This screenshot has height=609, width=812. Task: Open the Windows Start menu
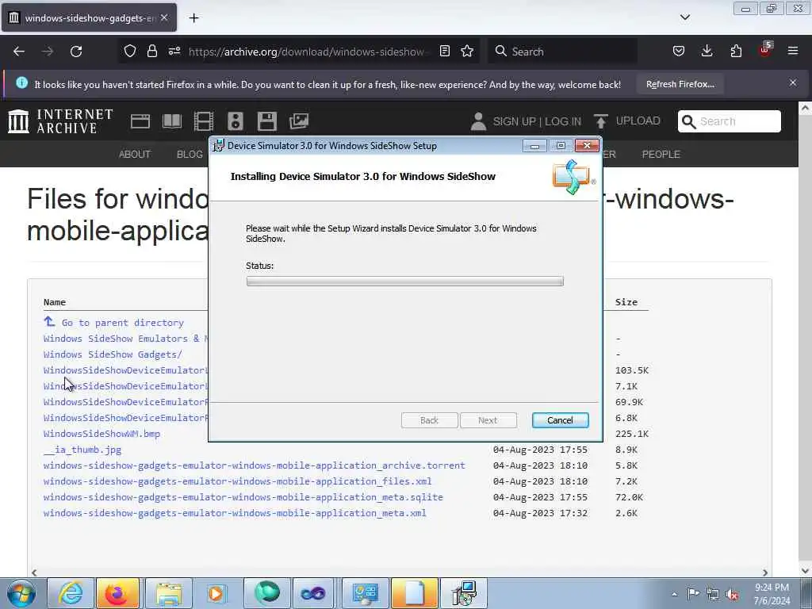pos(21,593)
